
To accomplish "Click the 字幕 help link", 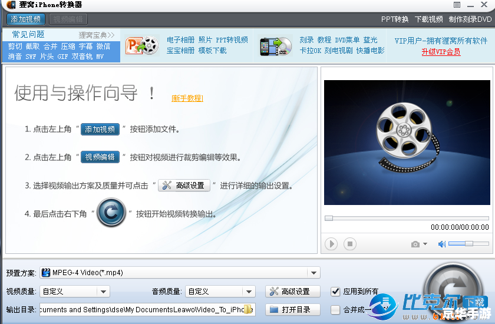I will 85,47.
